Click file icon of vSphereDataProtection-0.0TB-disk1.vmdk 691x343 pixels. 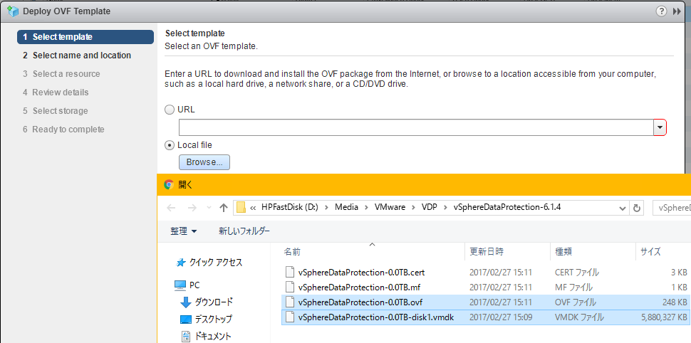pyautogui.click(x=289, y=317)
